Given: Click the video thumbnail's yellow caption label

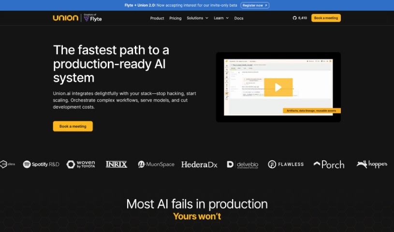Looking at the screenshot, I should pos(312,111).
